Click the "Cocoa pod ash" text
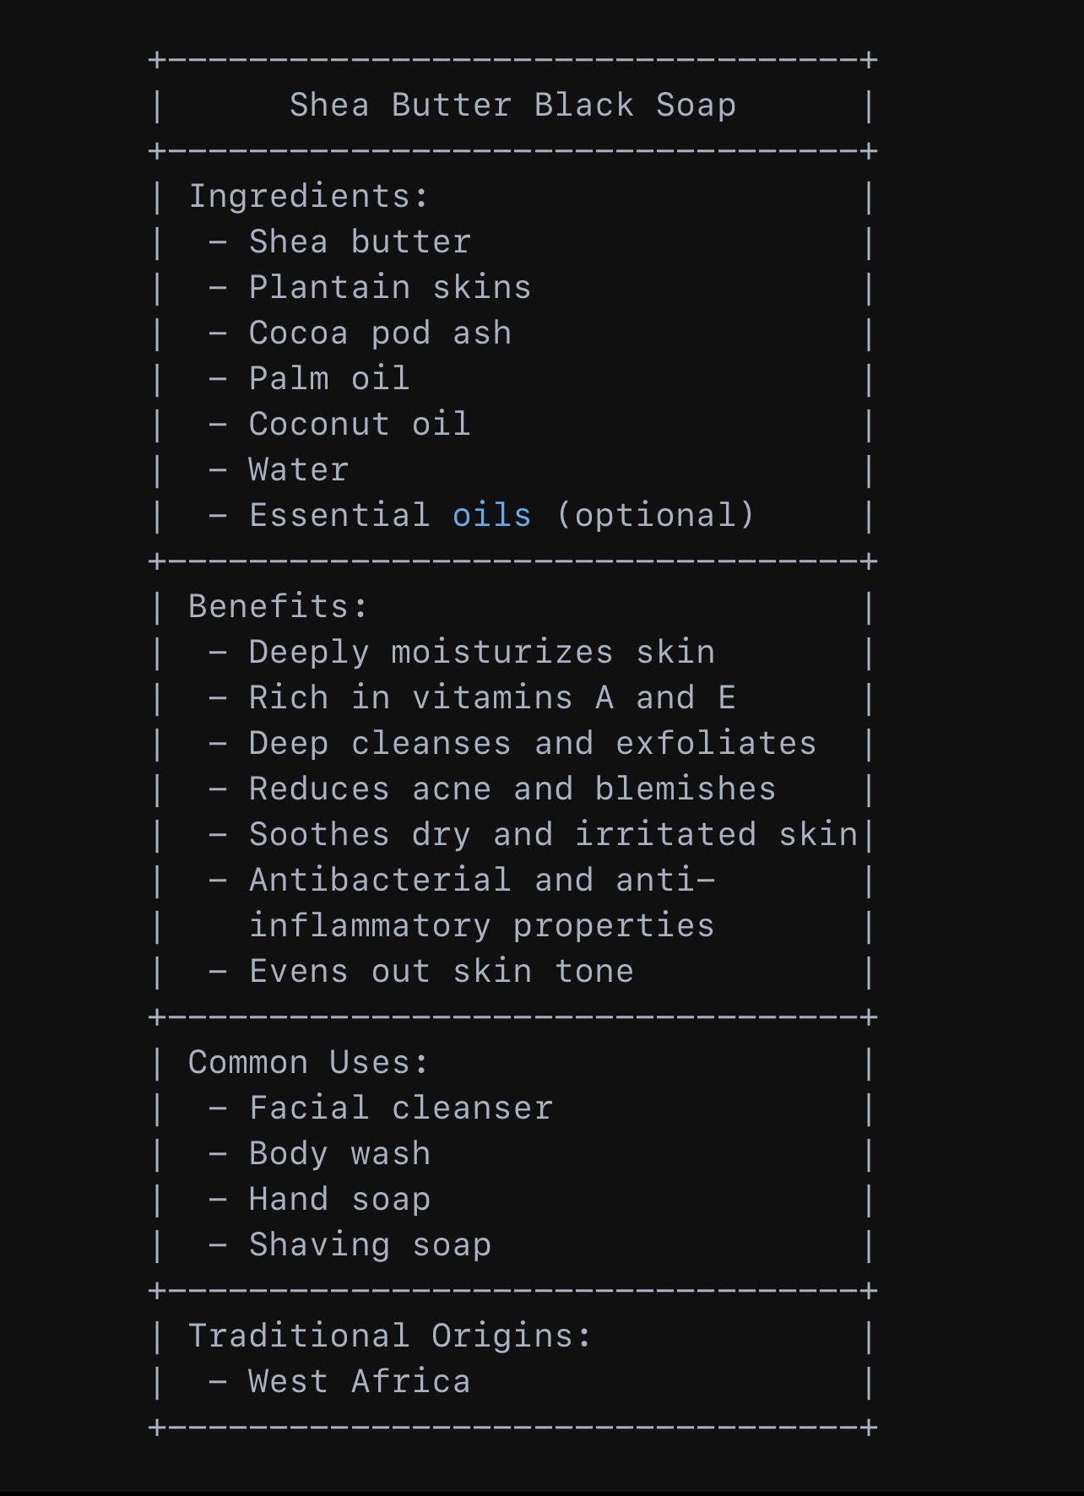The height and width of the screenshot is (1496, 1084). [380, 333]
